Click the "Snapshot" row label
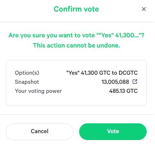 27,82
